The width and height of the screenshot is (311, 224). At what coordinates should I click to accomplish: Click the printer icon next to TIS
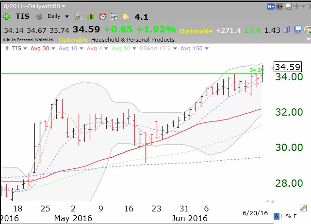[x=39, y=16]
